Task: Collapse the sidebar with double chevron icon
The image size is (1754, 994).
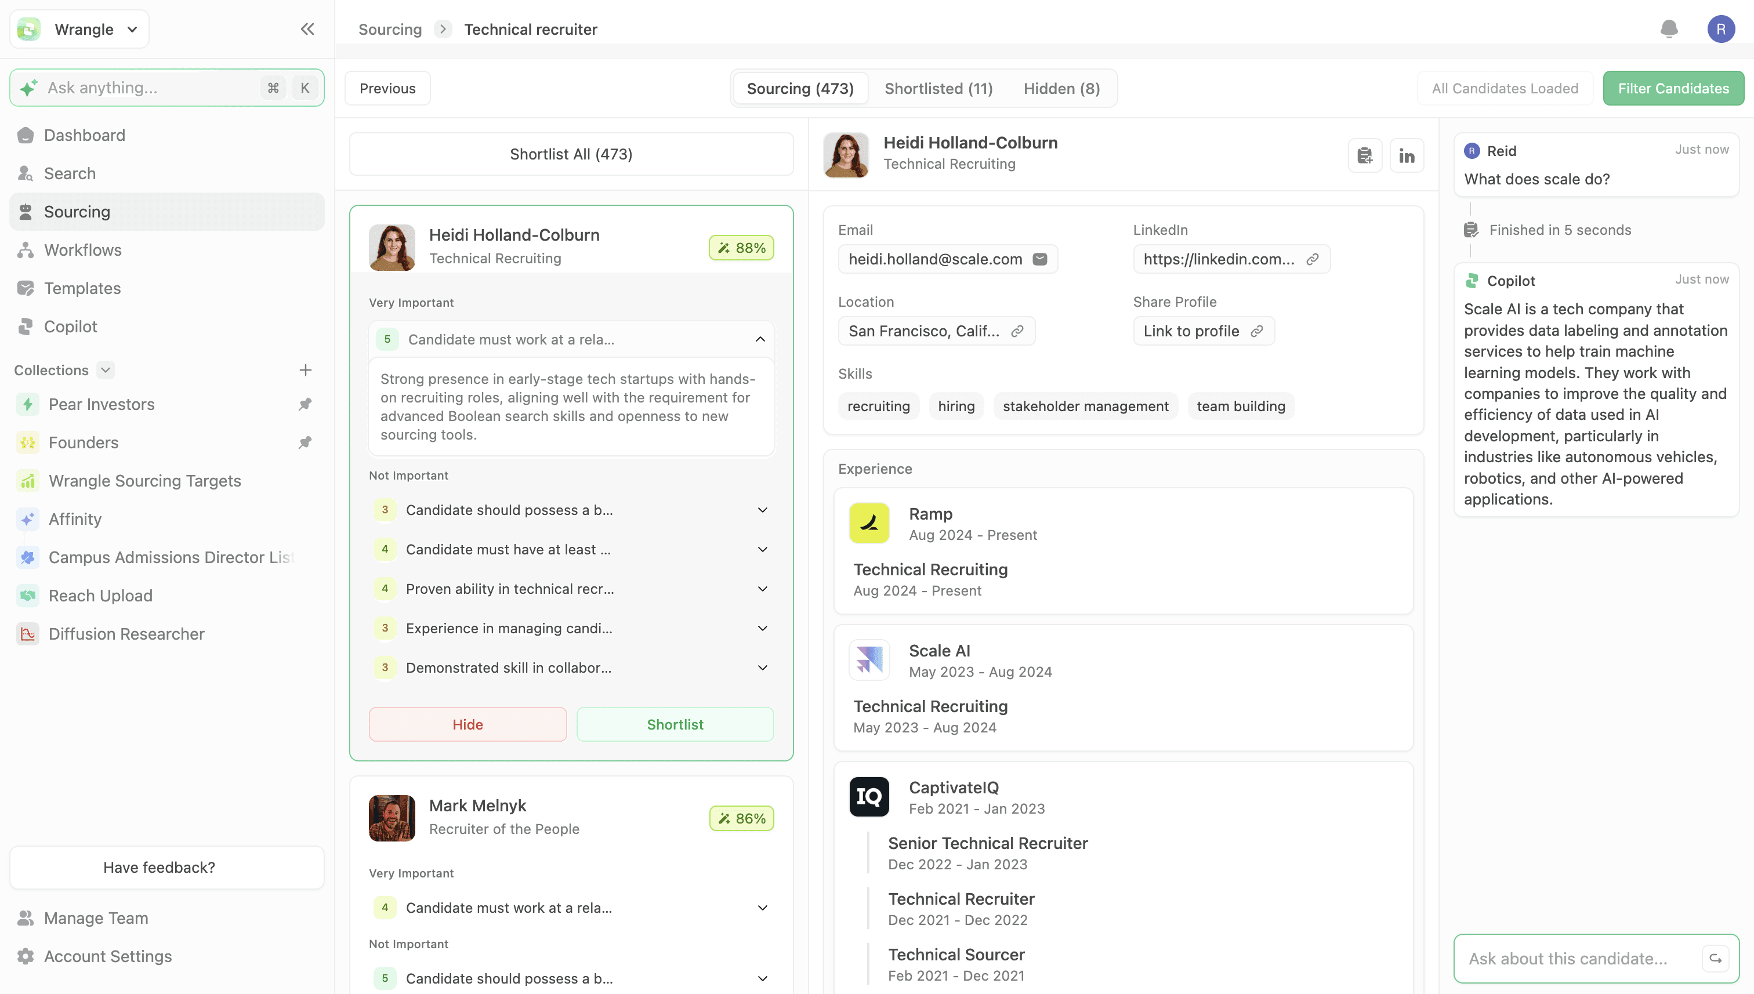Action: pos(307,28)
